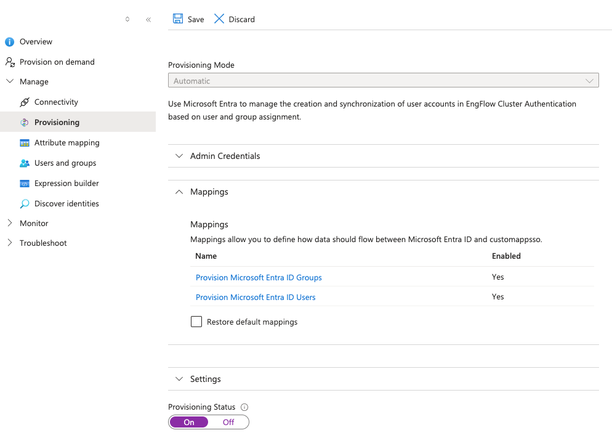Collapse the Manage group chevron
The width and height of the screenshot is (612, 438).
(10, 81)
